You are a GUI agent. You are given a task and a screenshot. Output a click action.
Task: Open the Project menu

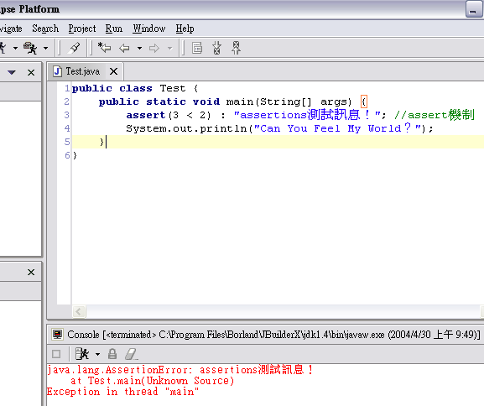82,29
